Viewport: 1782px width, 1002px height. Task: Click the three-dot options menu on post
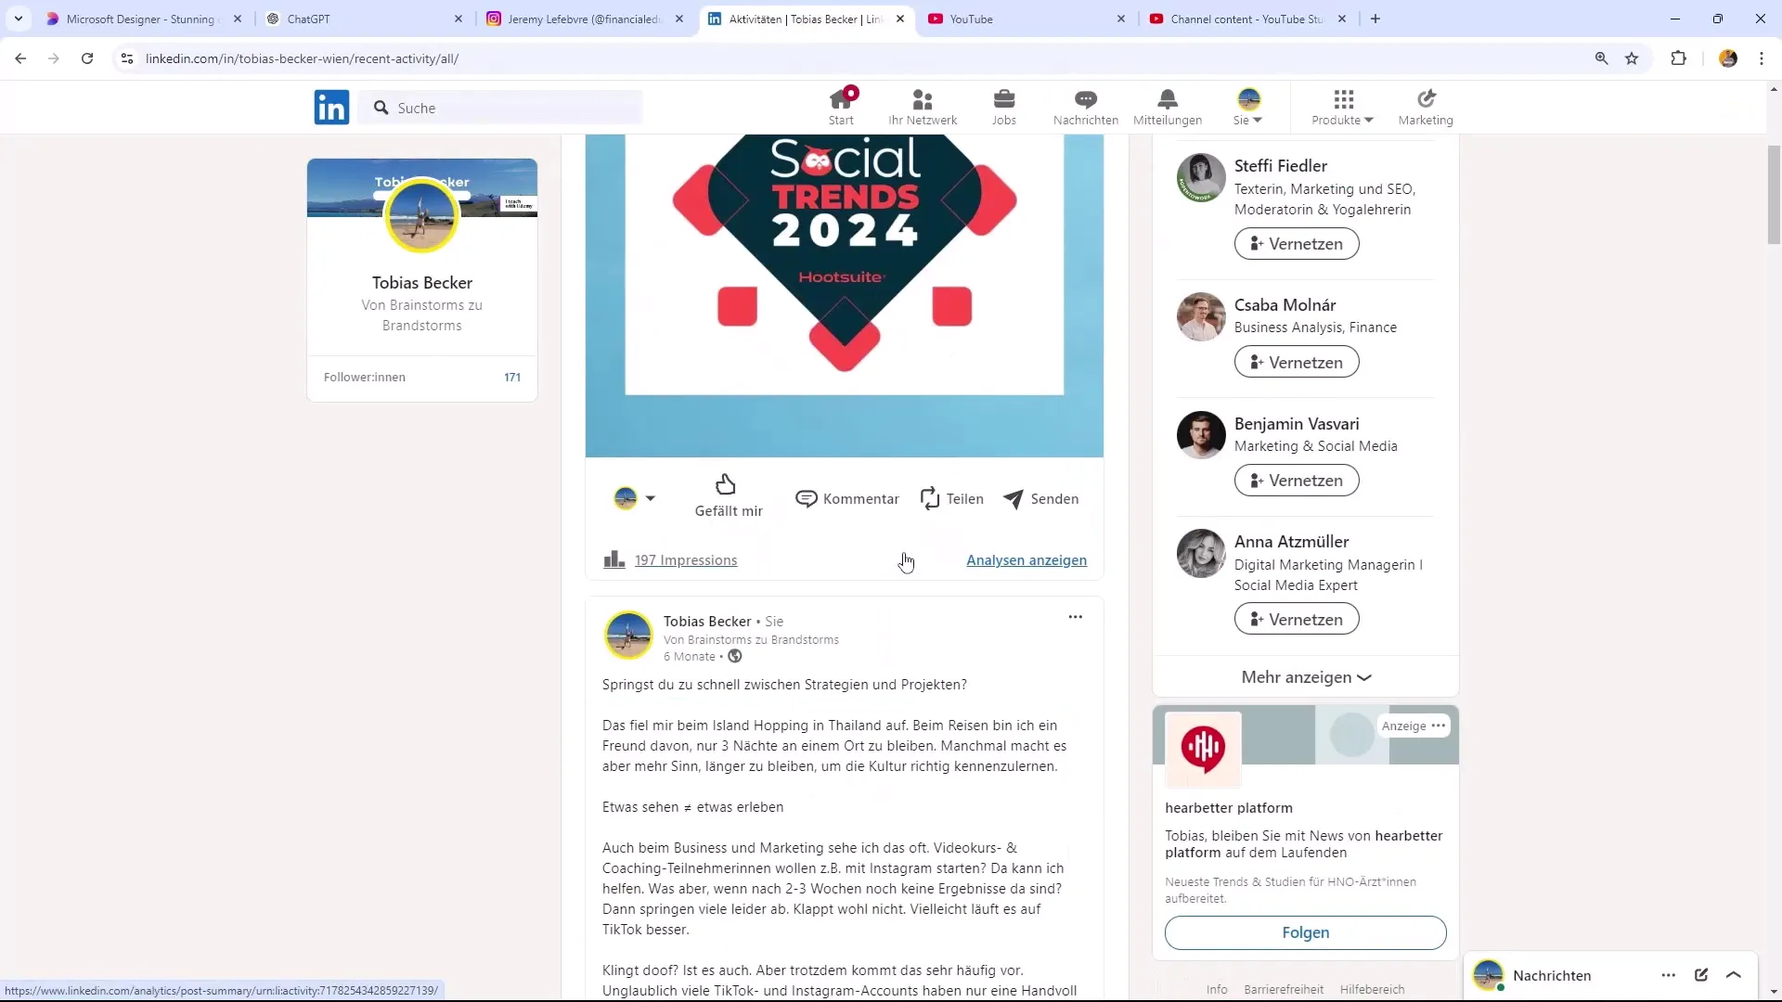pos(1076,617)
